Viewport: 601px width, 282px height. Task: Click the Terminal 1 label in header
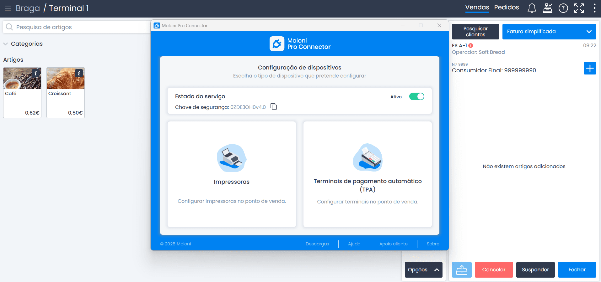click(x=69, y=8)
